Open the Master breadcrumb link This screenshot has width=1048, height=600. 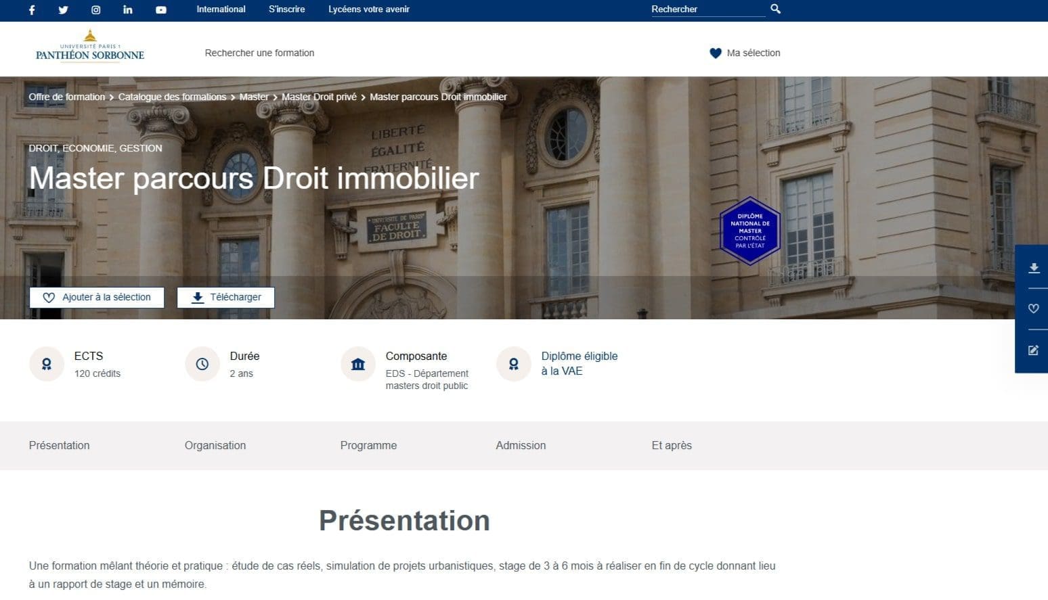254,97
